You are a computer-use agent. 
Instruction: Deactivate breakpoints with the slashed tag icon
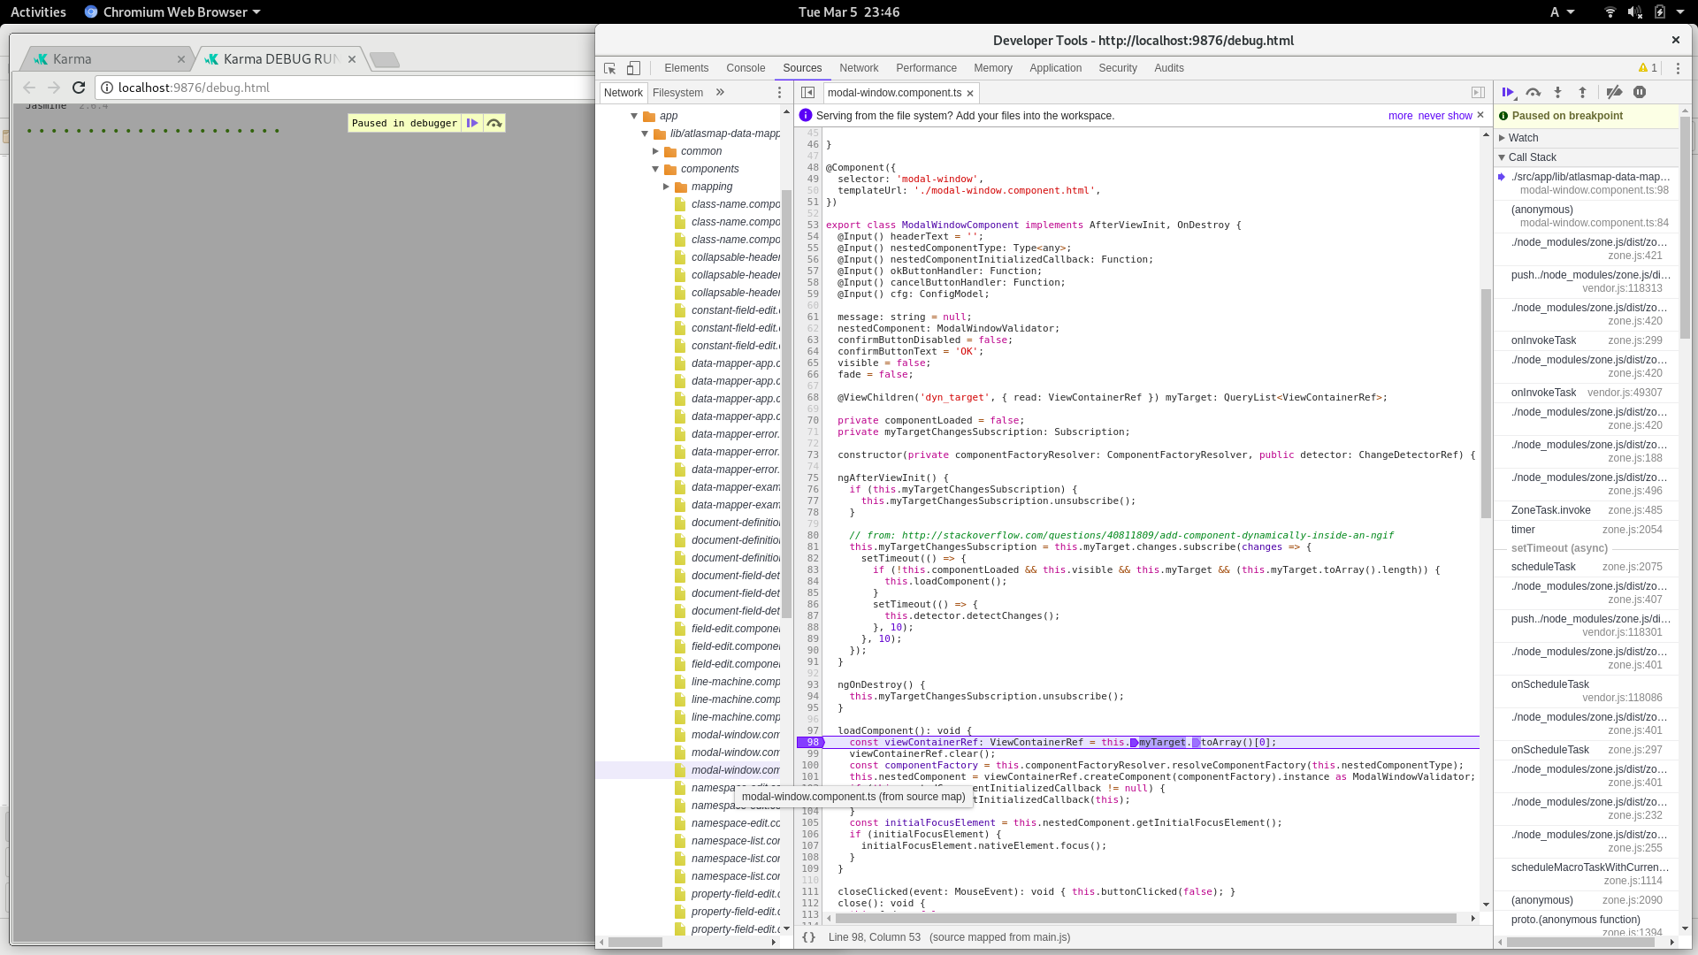[x=1614, y=92]
